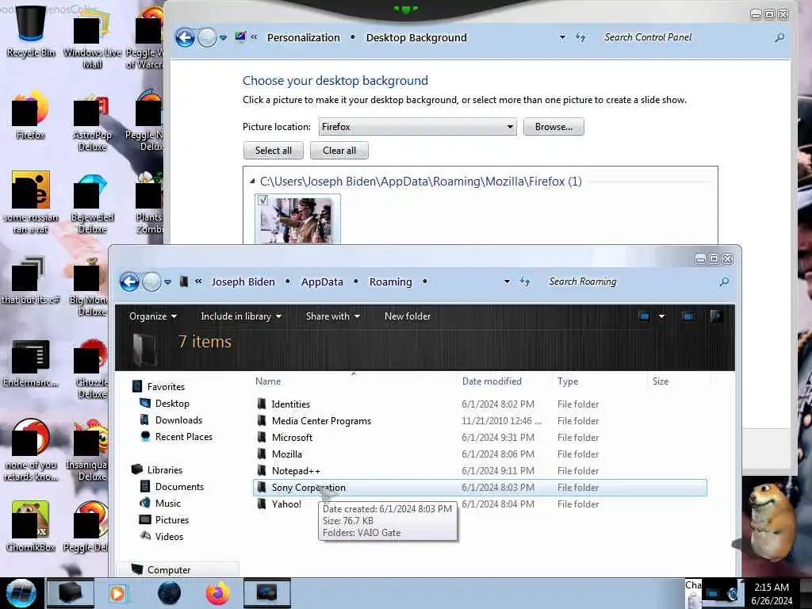
Task: Open recent pages dropdown in Desktop Background window
Action: (x=223, y=38)
